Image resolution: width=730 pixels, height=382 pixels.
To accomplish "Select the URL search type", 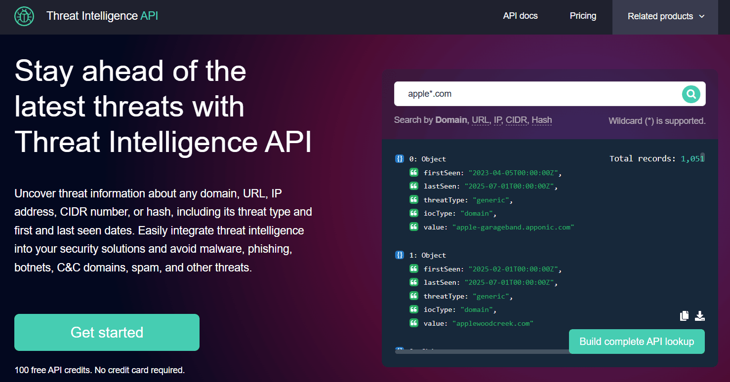I will coord(480,120).
